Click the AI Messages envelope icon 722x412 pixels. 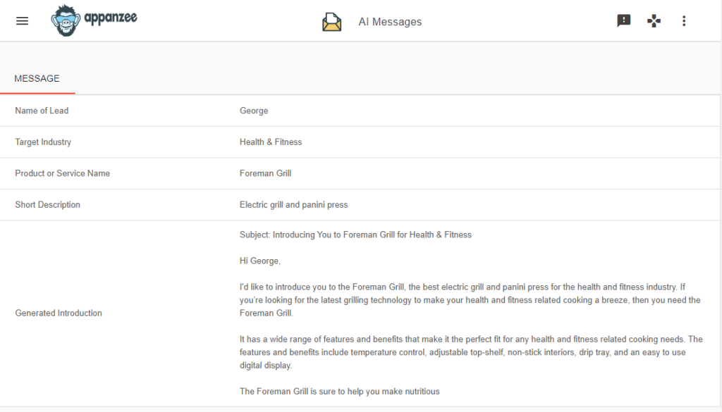332,22
